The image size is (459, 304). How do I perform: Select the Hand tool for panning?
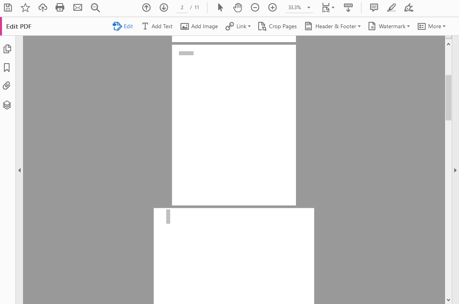[x=237, y=7]
